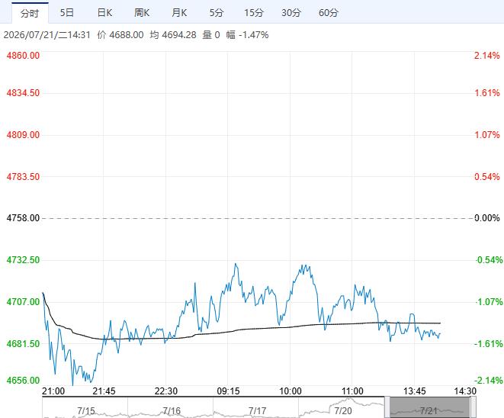504x418 pixels.
Task: Jump to 7/17 in the mini timeline
Action: pyautogui.click(x=257, y=411)
